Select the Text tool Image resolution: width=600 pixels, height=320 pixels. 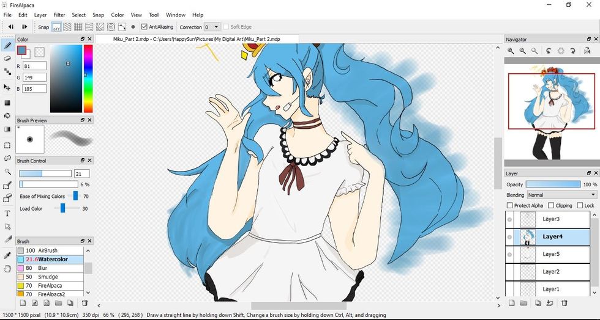coord(7,214)
